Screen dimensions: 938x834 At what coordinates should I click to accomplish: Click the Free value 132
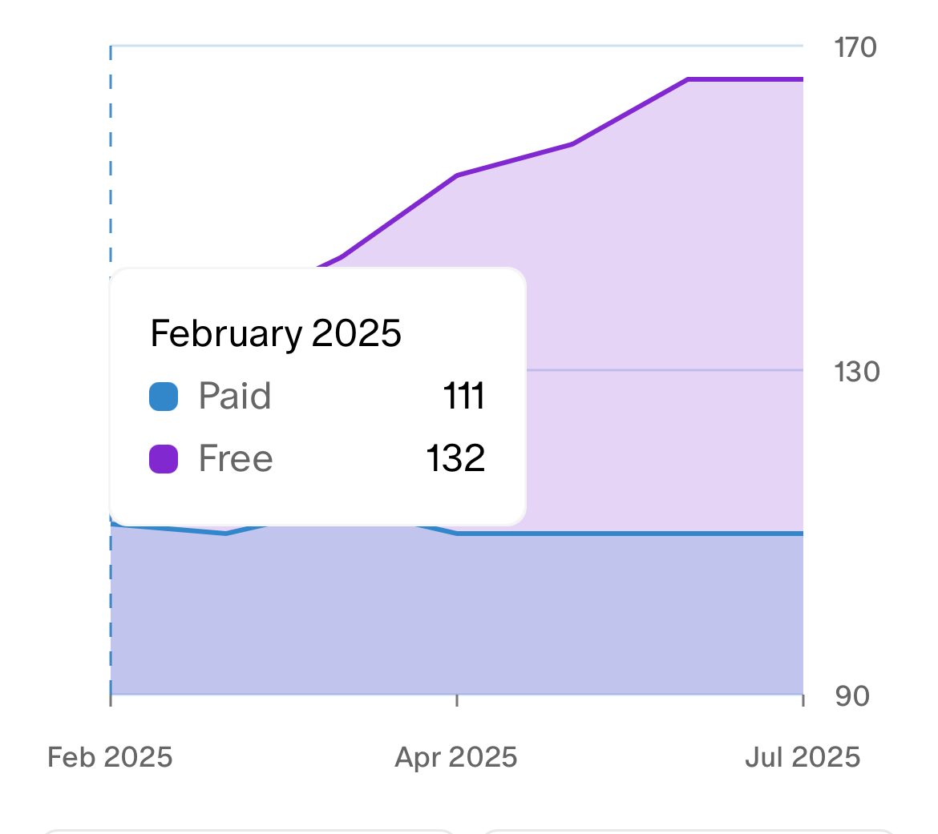pyautogui.click(x=455, y=459)
